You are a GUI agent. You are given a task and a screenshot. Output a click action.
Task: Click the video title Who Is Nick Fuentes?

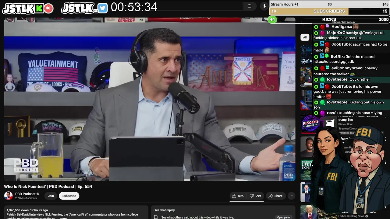(x=48, y=186)
